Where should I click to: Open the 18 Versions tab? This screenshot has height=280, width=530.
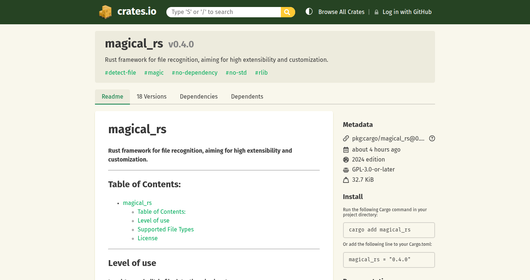pyautogui.click(x=152, y=97)
